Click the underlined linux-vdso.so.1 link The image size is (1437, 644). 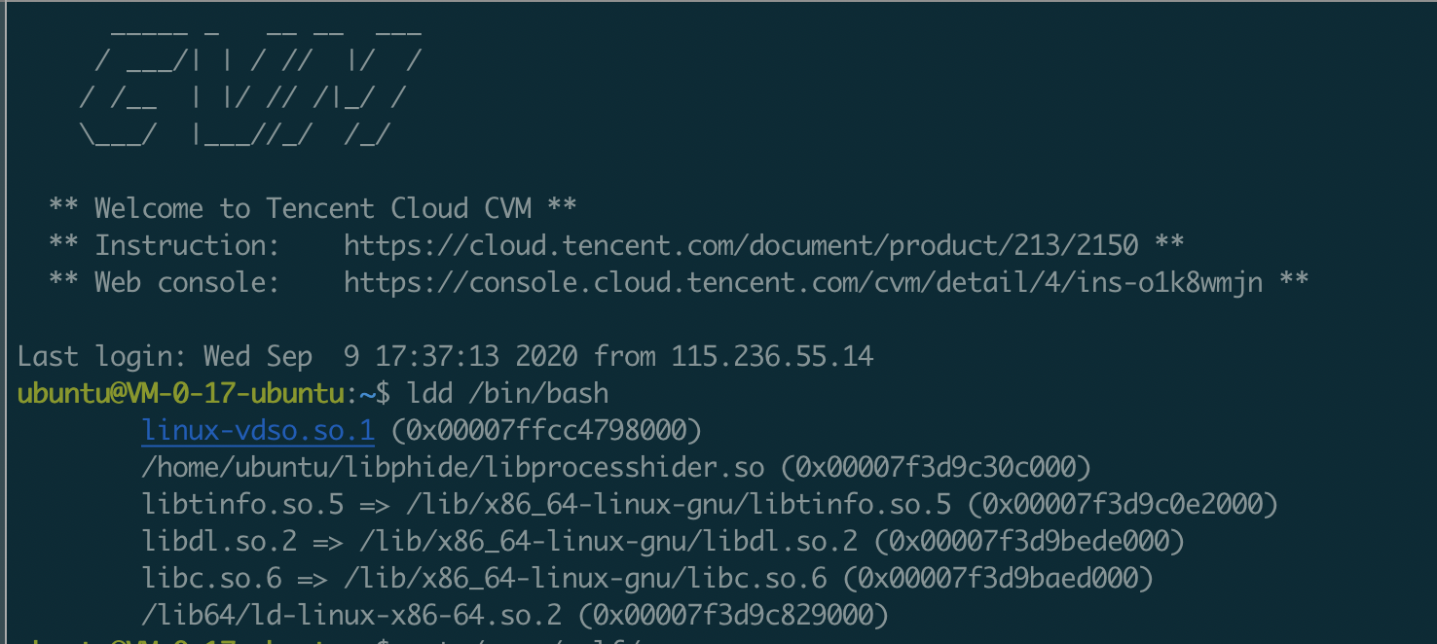pos(258,430)
